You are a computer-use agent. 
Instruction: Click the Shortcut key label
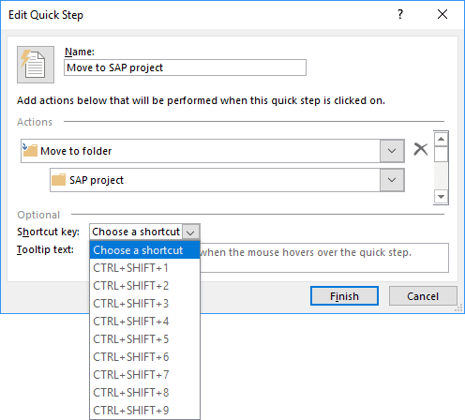pyautogui.click(x=48, y=232)
